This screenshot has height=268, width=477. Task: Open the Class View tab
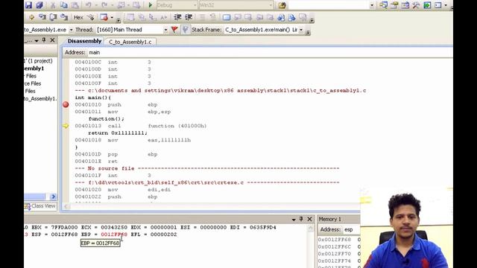(x=41, y=206)
